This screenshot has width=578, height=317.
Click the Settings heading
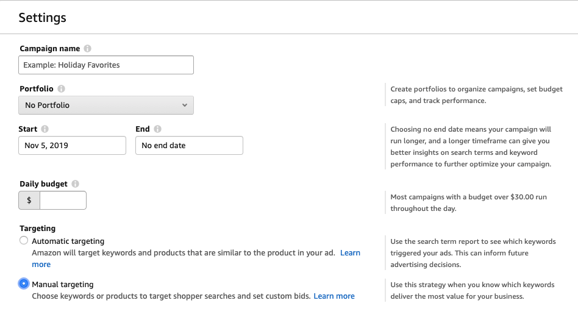(x=42, y=18)
